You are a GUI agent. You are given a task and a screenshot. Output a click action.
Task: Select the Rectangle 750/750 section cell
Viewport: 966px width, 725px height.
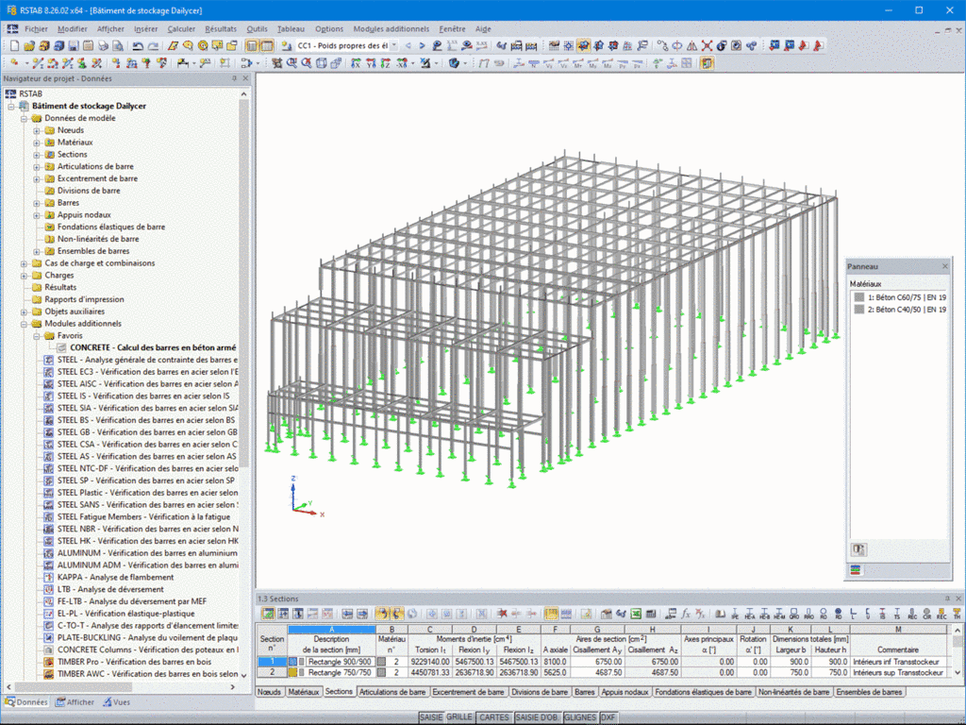(338, 673)
